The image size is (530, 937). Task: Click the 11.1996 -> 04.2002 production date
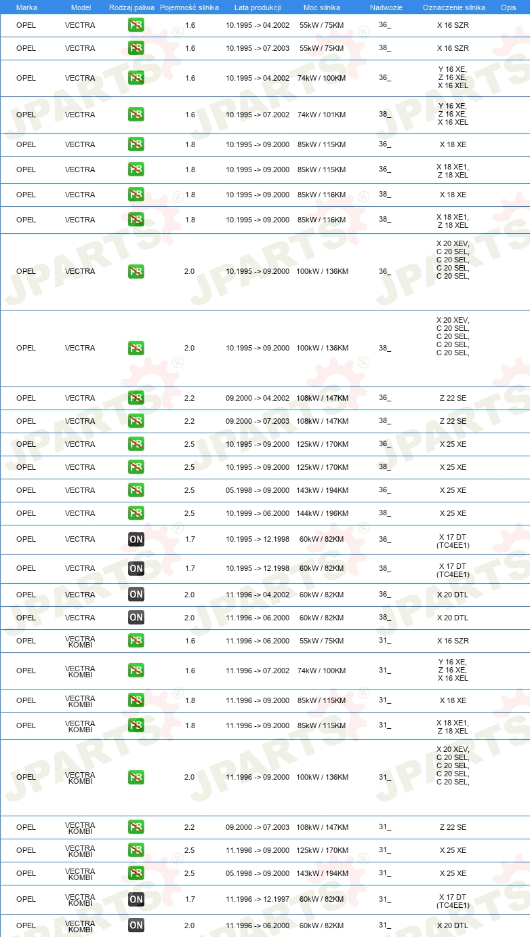click(x=258, y=595)
